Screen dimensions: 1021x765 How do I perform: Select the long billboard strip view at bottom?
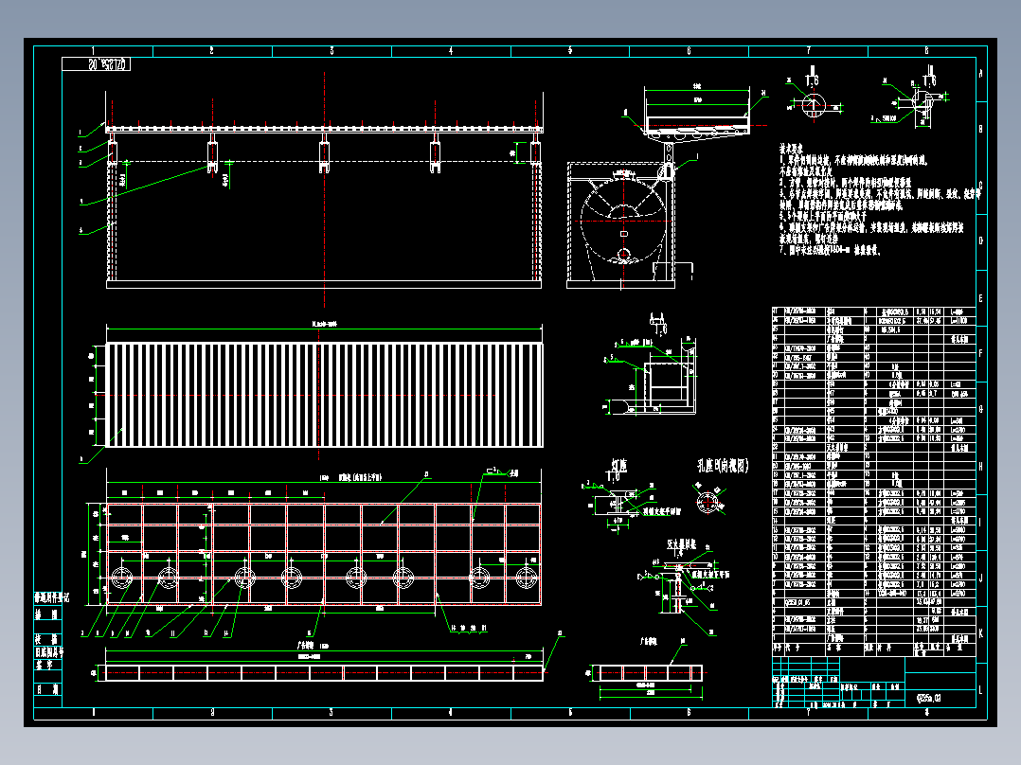coord(324,672)
